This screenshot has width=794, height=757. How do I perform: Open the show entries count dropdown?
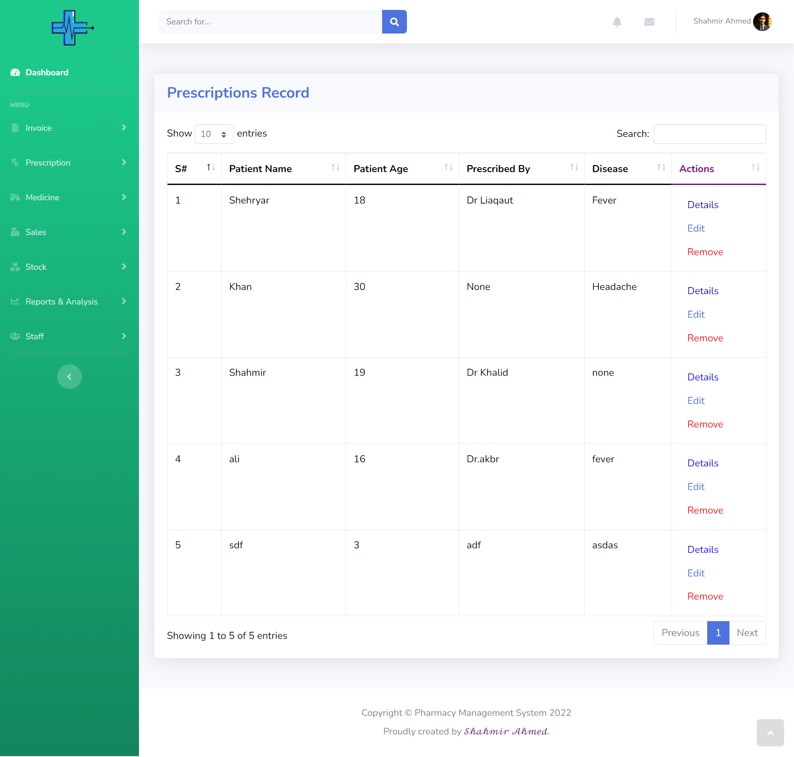(x=214, y=134)
